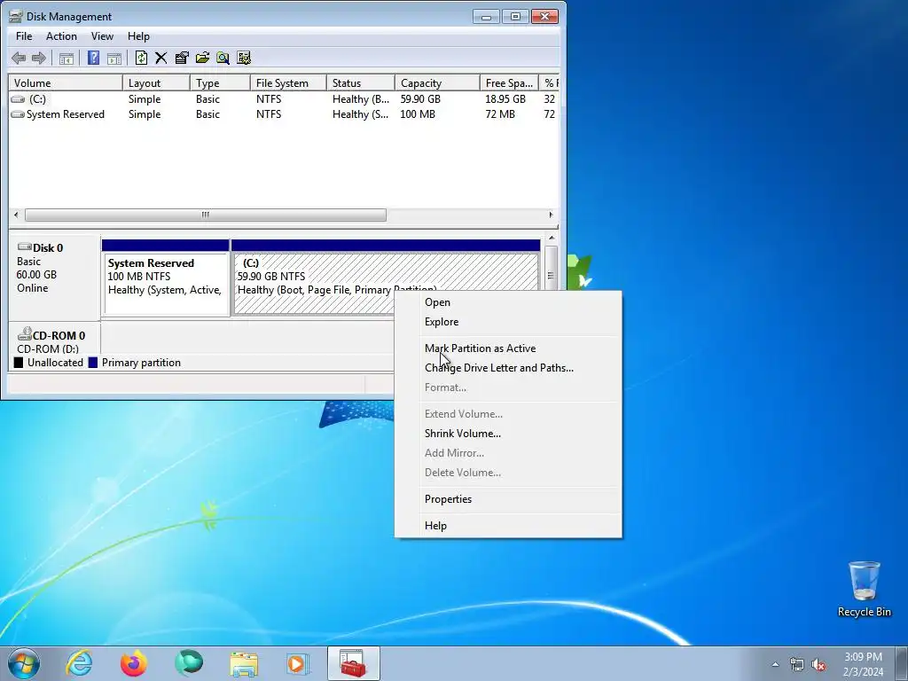Click the 59.90 GB capacity cell
This screenshot has width=908, height=681.
point(420,99)
